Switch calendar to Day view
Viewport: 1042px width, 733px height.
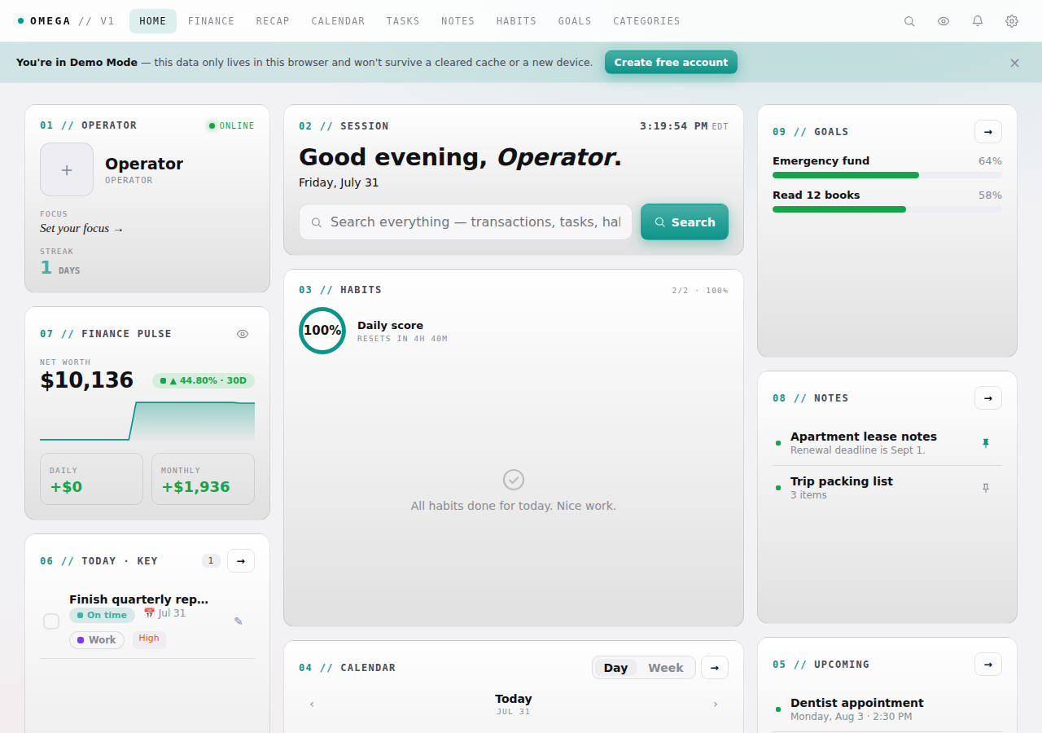pos(615,668)
